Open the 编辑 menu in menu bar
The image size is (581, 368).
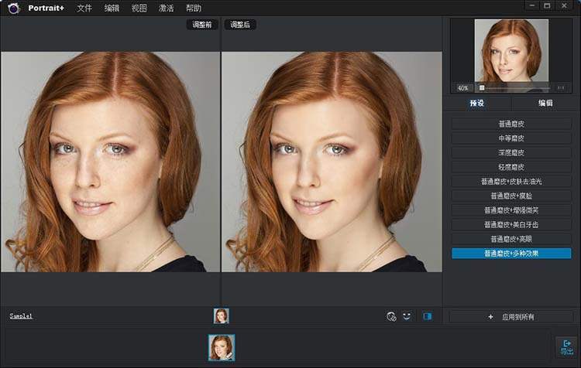click(x=112, y=9)
